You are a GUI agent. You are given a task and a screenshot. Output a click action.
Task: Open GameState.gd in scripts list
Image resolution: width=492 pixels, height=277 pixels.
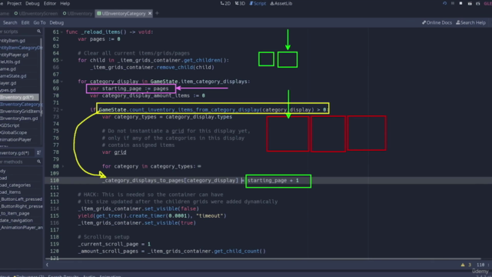(x=13, y=75)
